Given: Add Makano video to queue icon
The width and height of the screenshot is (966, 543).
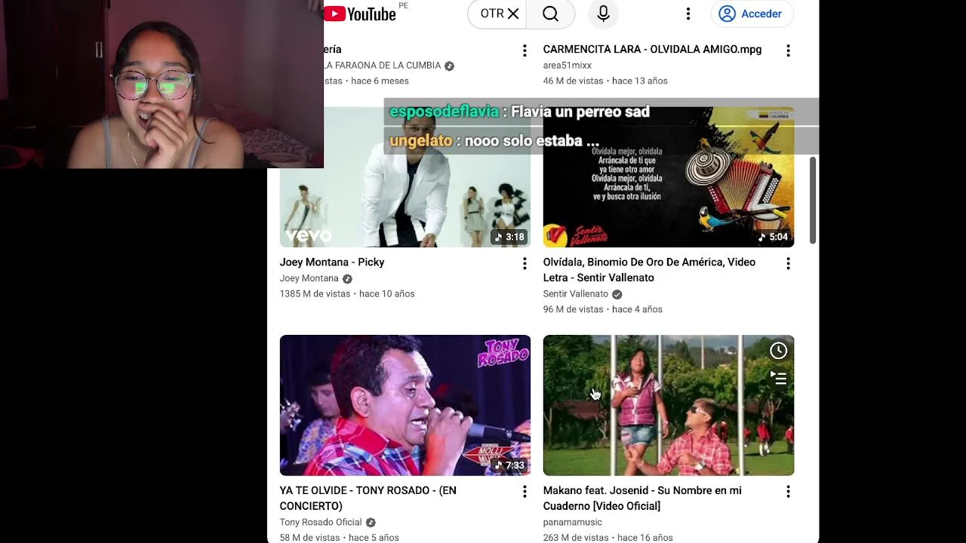Looking at the screenshot, I should pyautogui.click(x=778, y=378).
